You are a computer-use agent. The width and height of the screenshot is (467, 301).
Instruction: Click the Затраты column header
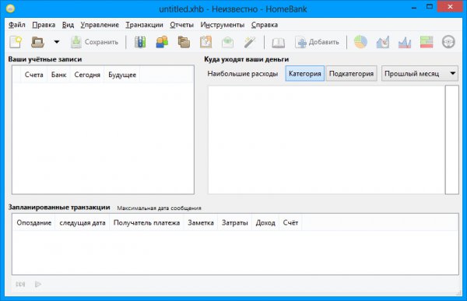click(235, 222)
